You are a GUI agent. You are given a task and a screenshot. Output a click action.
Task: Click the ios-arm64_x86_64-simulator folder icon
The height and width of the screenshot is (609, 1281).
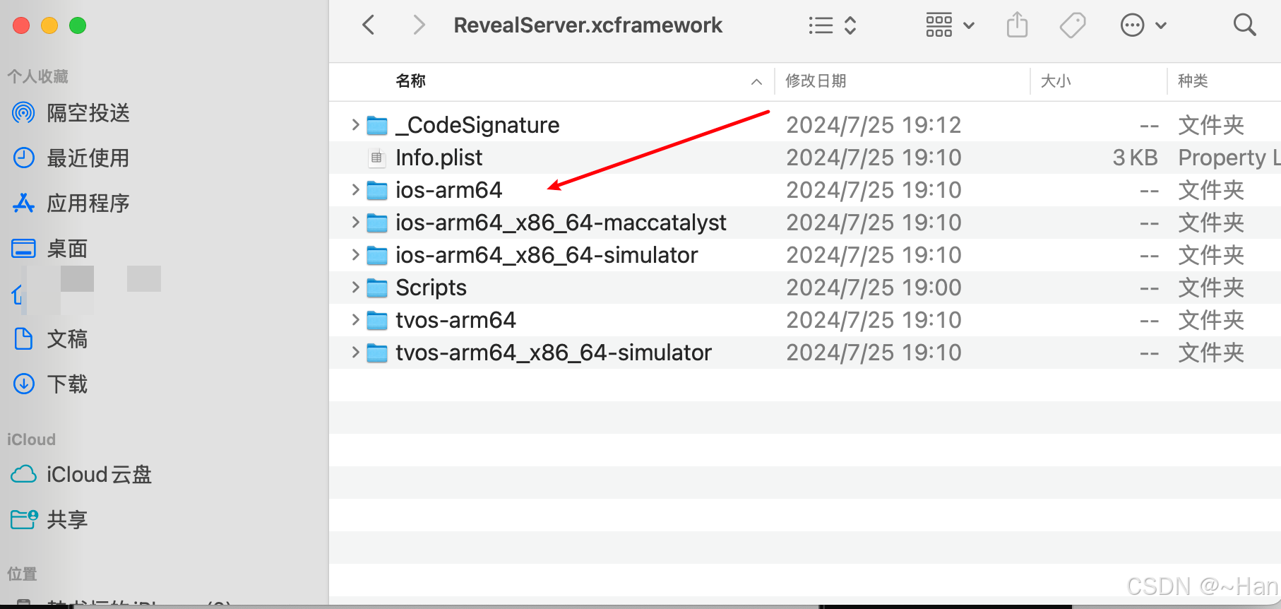click(377, 256)
